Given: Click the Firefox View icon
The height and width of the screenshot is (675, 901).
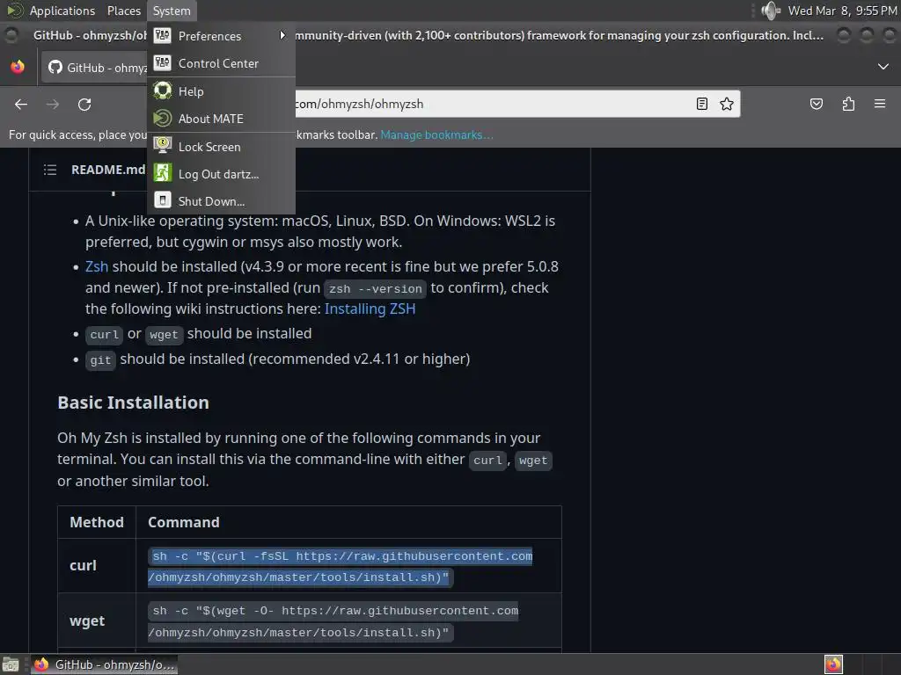Looking at the screenshot, I should click(x=18, y=67).
